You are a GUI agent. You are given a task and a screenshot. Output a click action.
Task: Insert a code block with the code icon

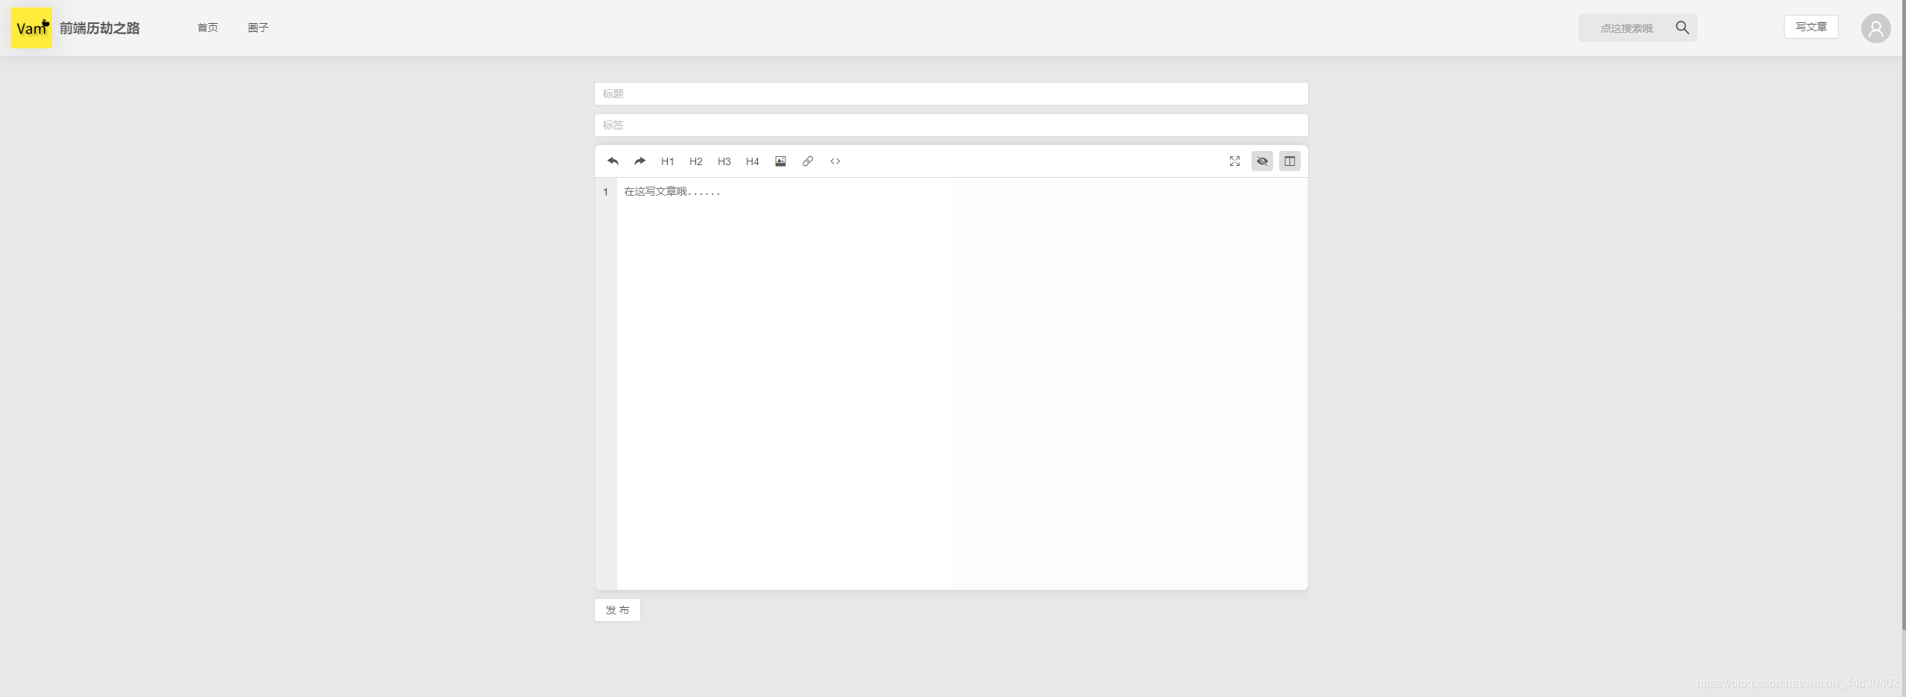pos(835,161)
